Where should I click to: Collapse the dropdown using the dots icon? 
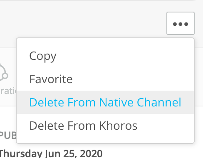(x=181, y=23)
